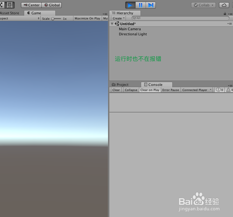233x217 pixels.
Task: Select the Untitled scene row
Action: click(171, 24)
